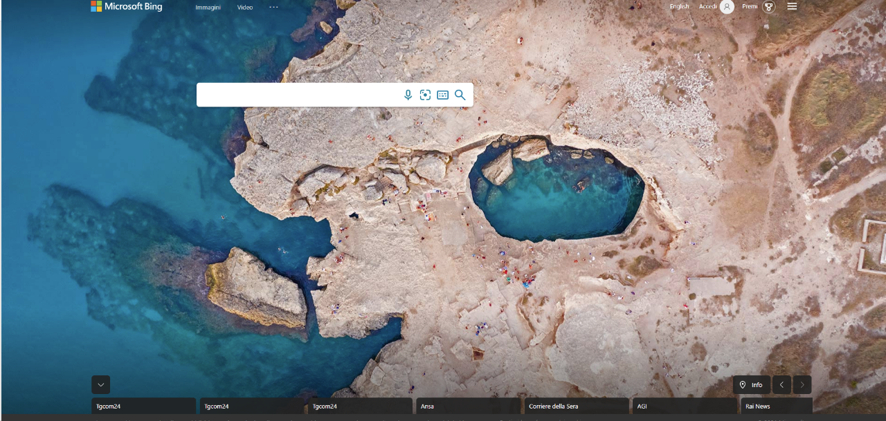Click the rewards trophy icon
Viewport: 886px width, 421px height.
coord(768,7)
